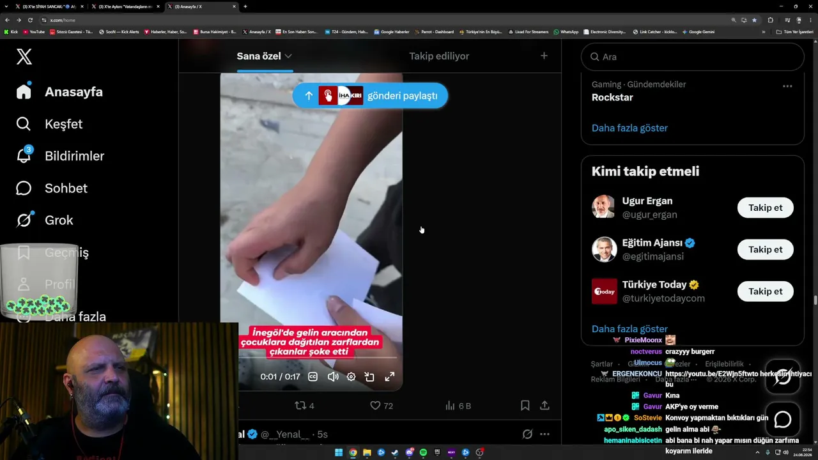Open Sohbet messages

click(52, 188)
